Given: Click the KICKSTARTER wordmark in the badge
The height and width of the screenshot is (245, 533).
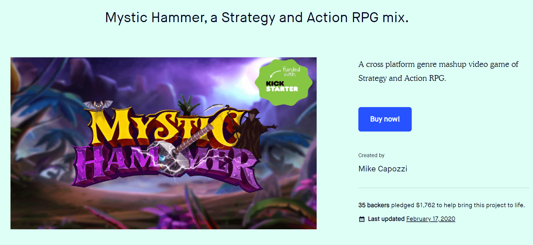Looking at the screenshot, I should coord(281,86).
